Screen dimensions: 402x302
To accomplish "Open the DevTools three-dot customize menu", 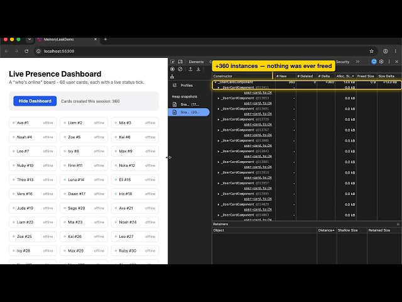I will point(389,62).
